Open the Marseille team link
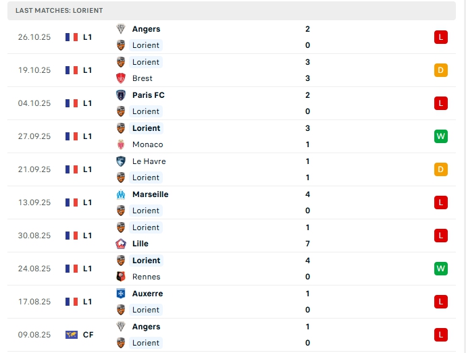Image resolution: width=466 pixels, height=353 pixels. tap(150, 194)
